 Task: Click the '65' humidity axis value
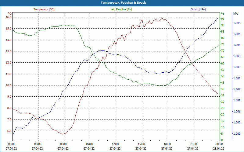(x=223, y=57)
